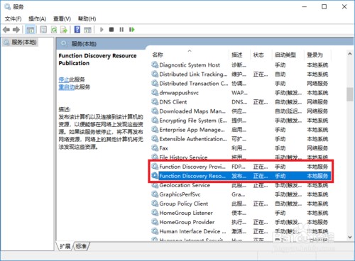Select dmwappushsvc service row
Screen dimensions: 355x261
coord(240,92)
